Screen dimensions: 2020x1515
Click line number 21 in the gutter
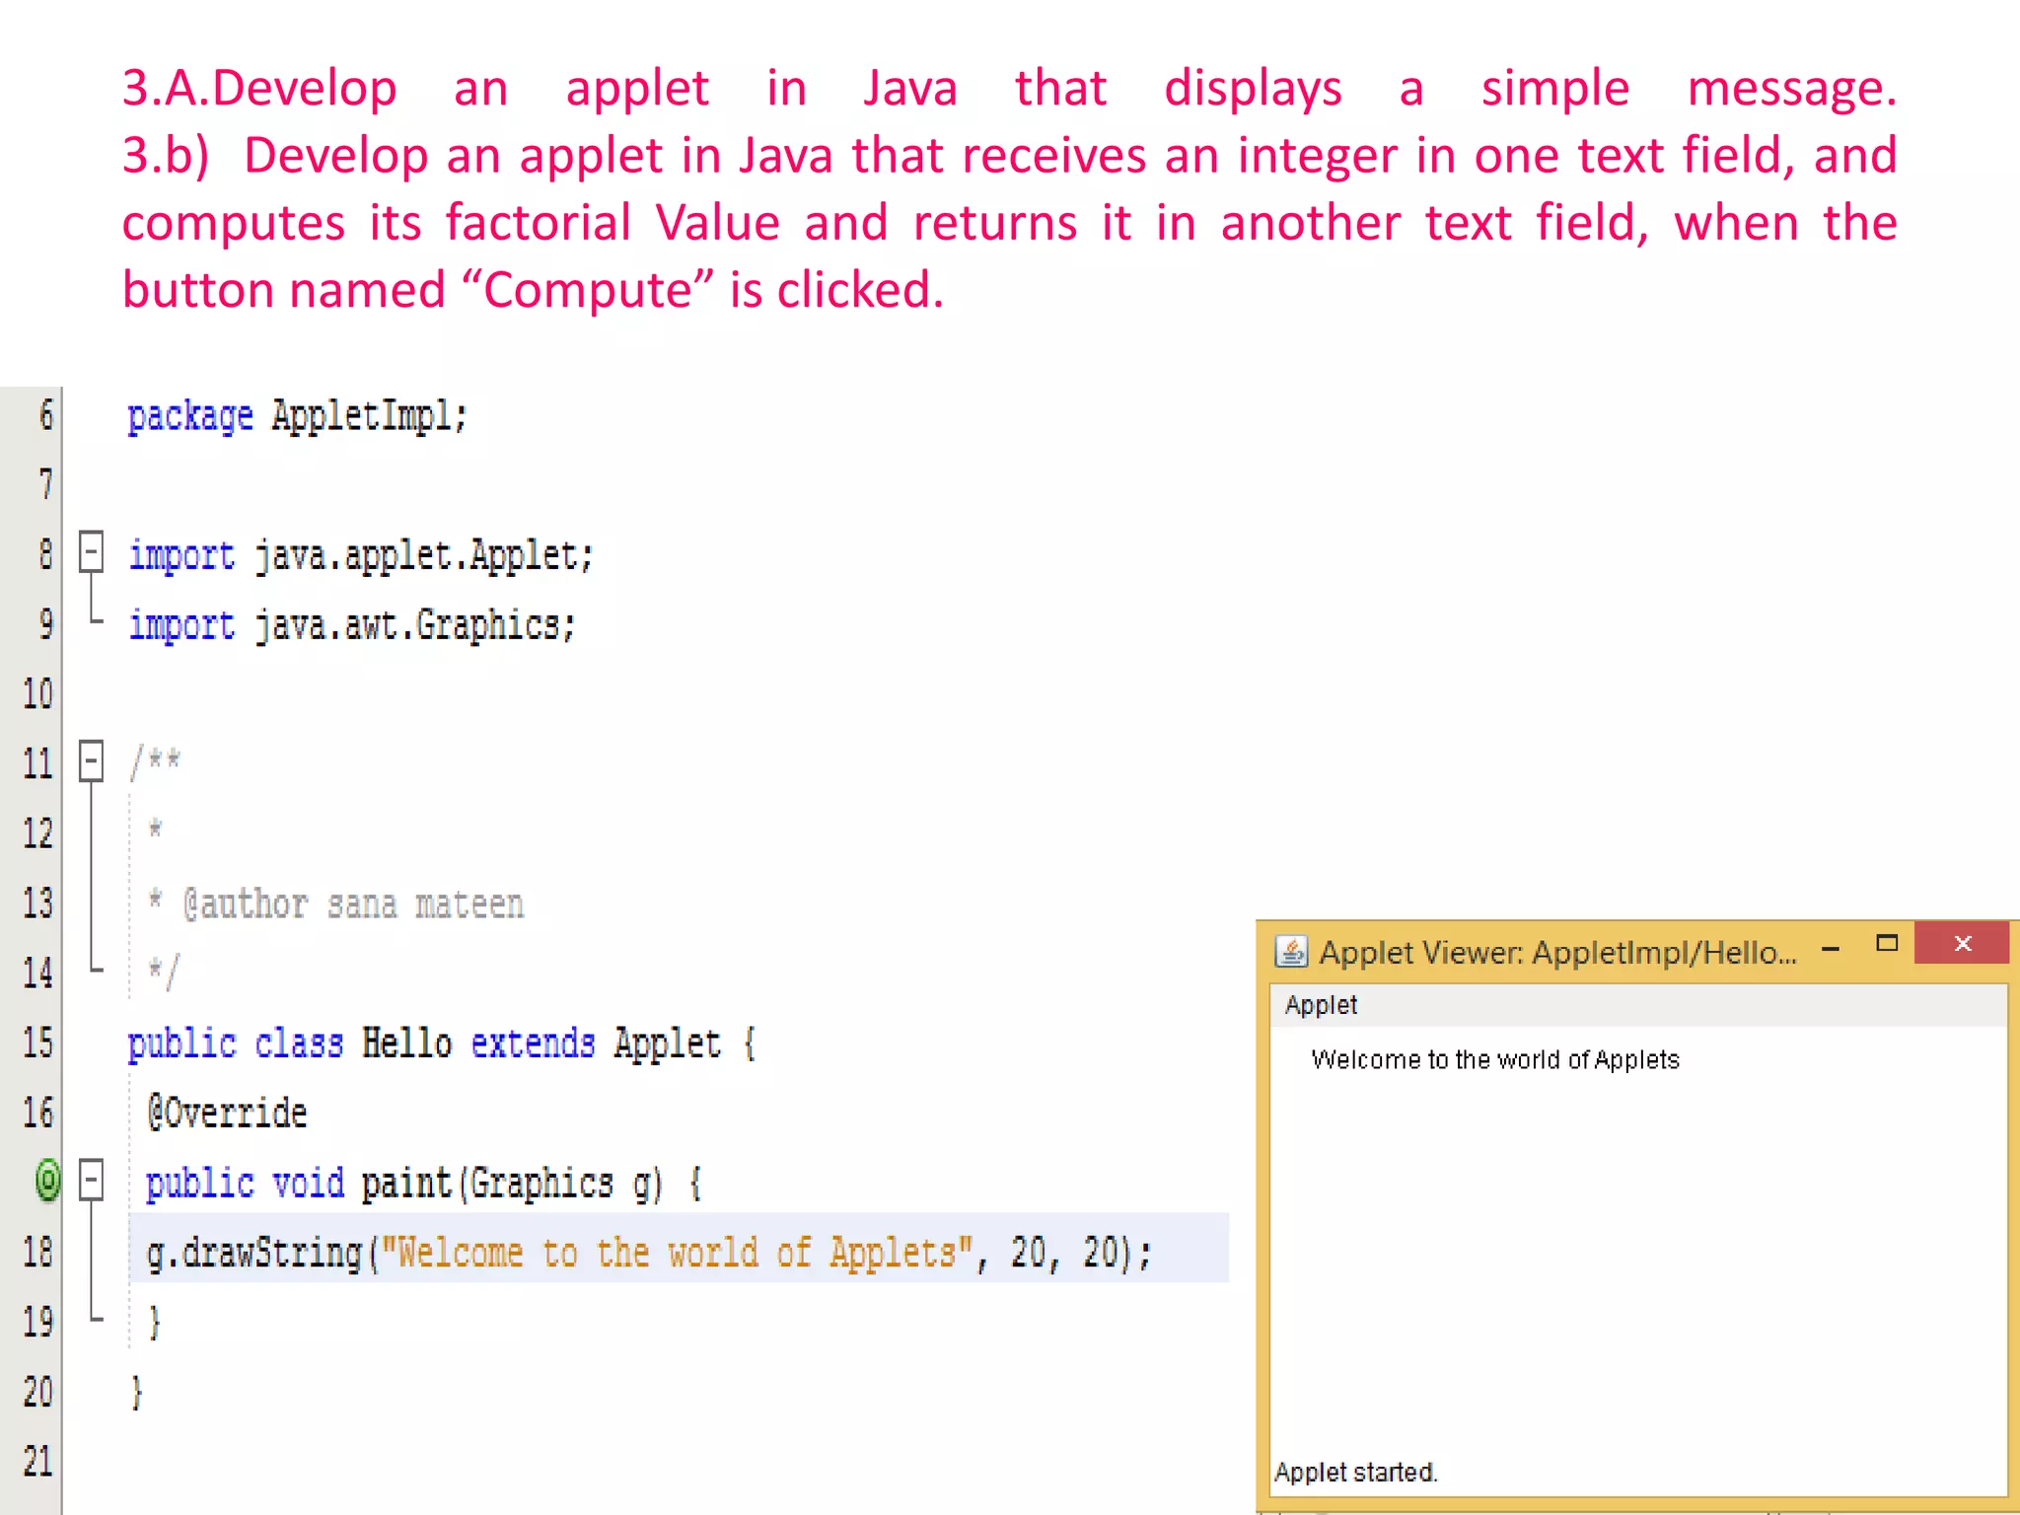(x=37, y=1462)
